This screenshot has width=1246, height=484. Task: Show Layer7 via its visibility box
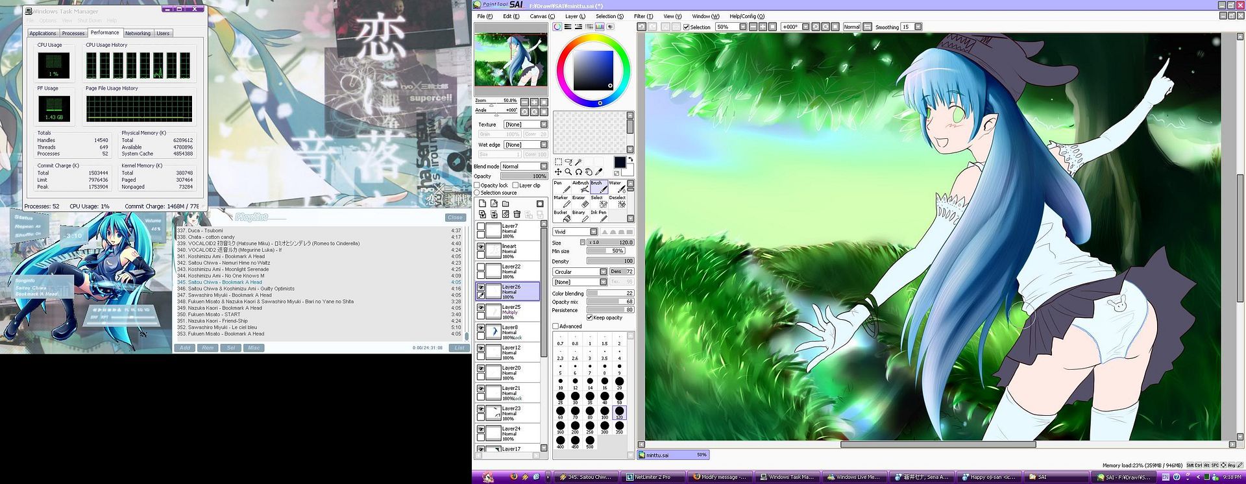[x=481, y=226]
